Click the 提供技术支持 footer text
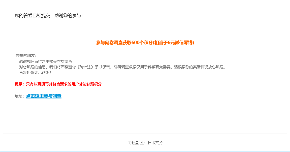The width and height of the screenshot is (290, 152). (x=151, y=143)
